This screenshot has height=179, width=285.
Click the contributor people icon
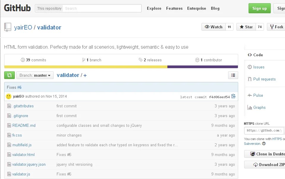click(x=197, y=60)
